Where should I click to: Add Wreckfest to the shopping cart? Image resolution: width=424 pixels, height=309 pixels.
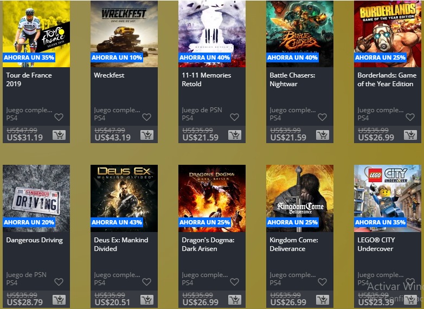[147, 134]
